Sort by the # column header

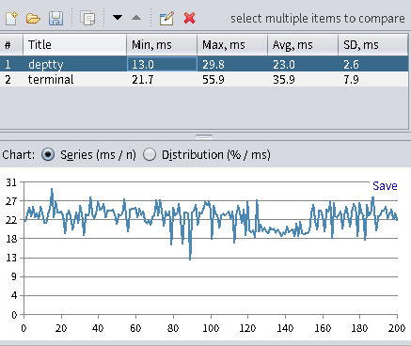point(11,45)
